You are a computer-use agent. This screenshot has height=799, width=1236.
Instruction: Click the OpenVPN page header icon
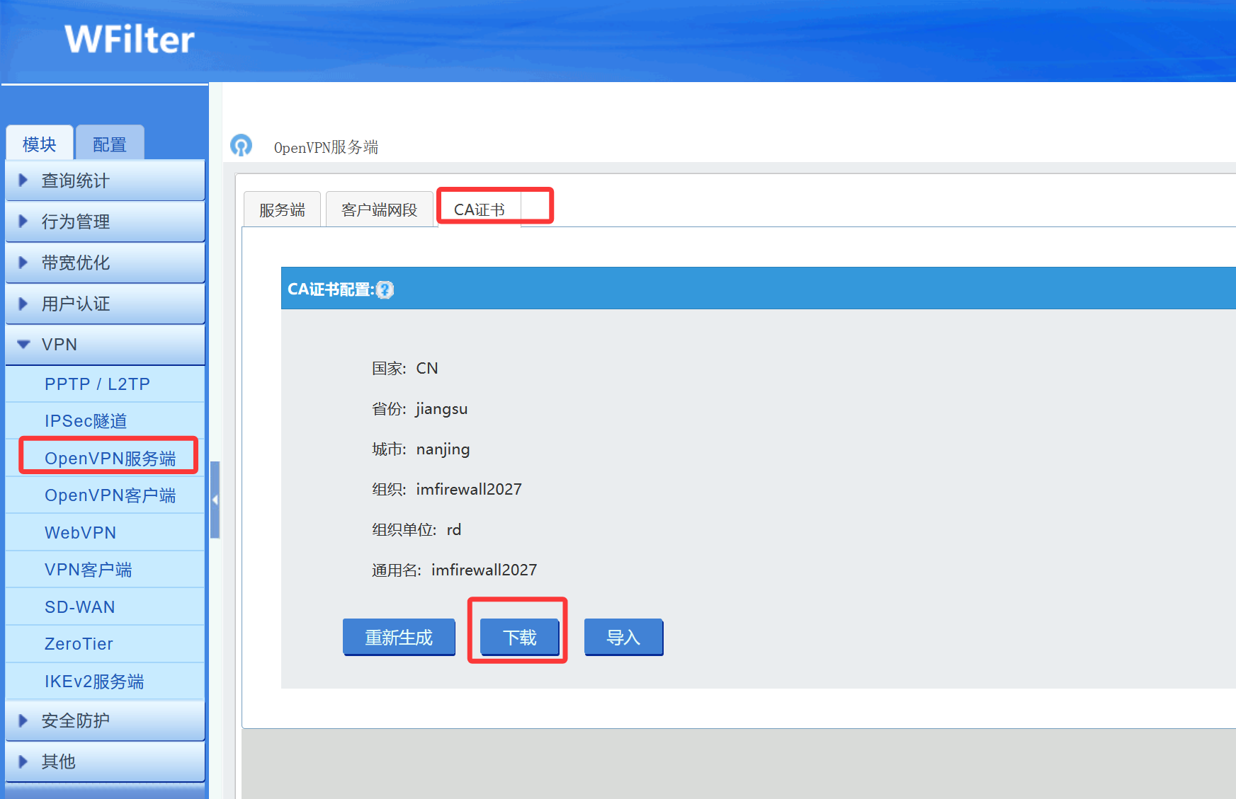(242, 145)
